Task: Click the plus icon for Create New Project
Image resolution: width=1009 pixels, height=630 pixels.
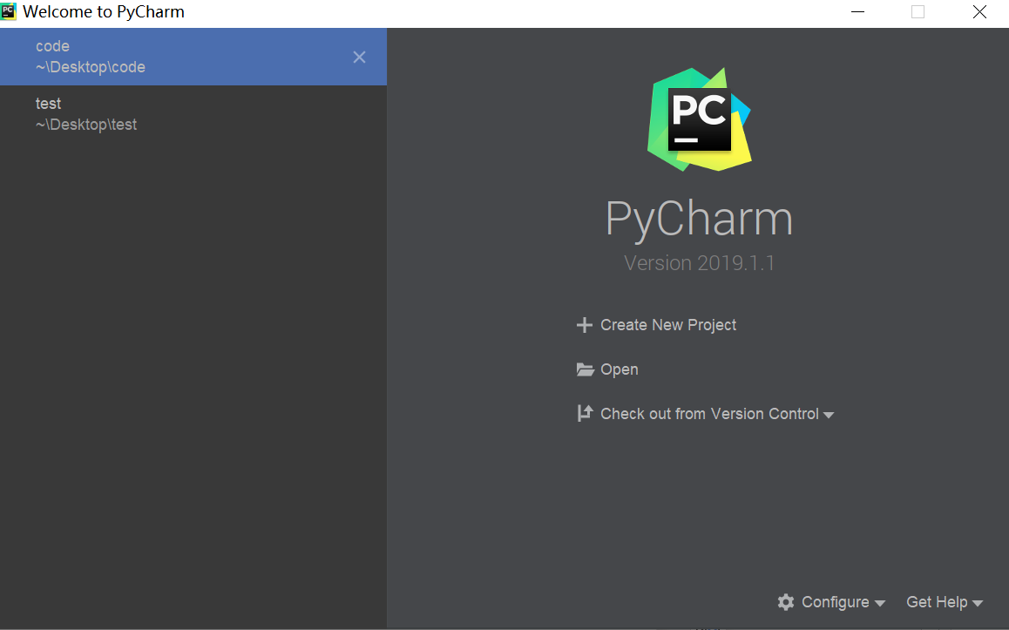Action: (x=585, y=325)
